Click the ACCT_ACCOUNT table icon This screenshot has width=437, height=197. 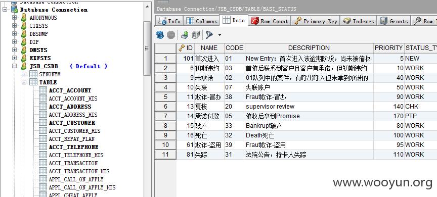42,90
